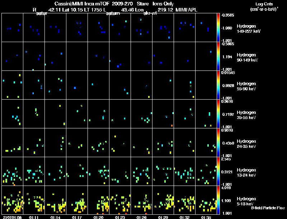This screenshot has width=287, height=219.
Task: Select the 'Hydrogen 90-149 keV' row label
Action: click(247, 58)
